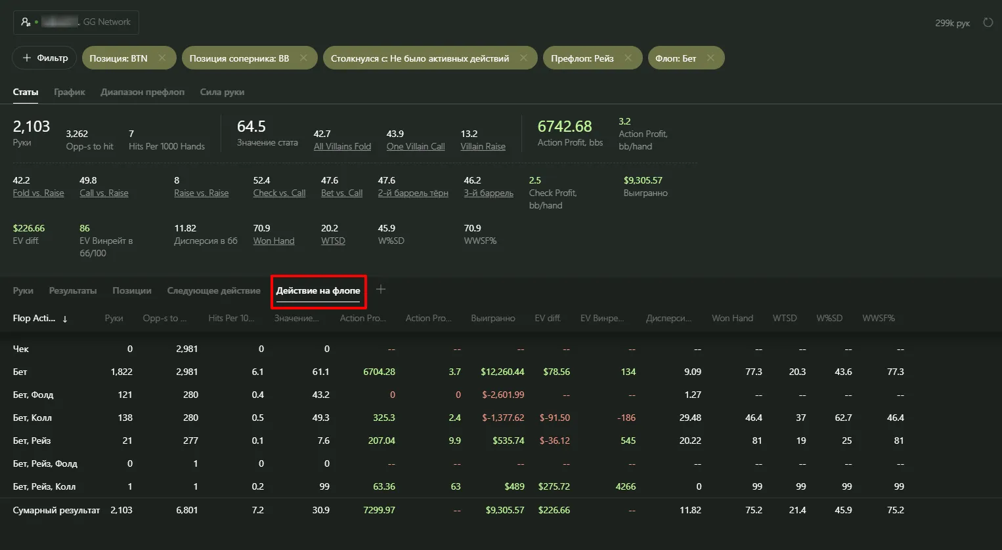The width and height of the screenshot is (1002, 550).
Task: Add a new tab with plus icon
Action: point(381,290)
